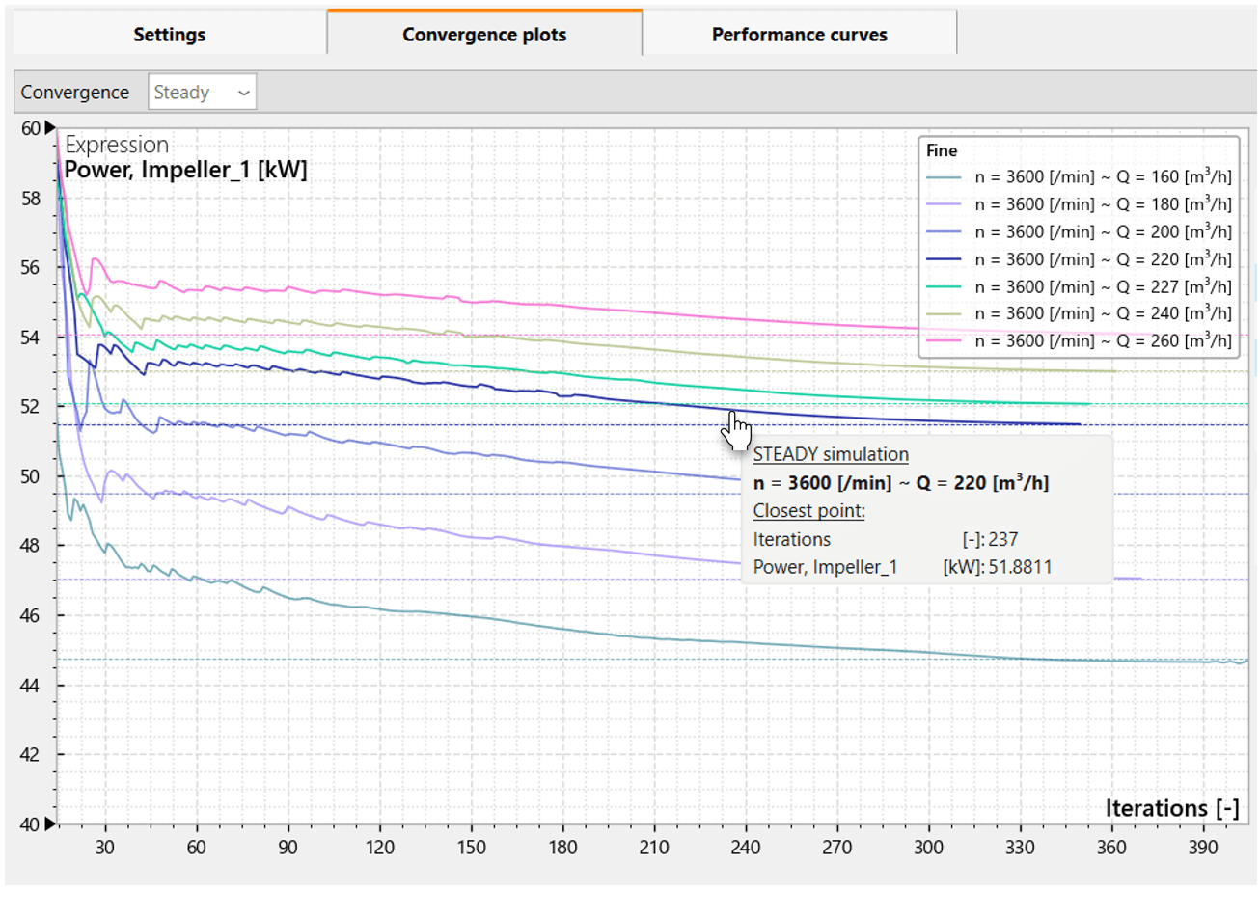This screenshot has width=1260, height=918.
Task: Click y-axis tick label 50
Action: 32,476
